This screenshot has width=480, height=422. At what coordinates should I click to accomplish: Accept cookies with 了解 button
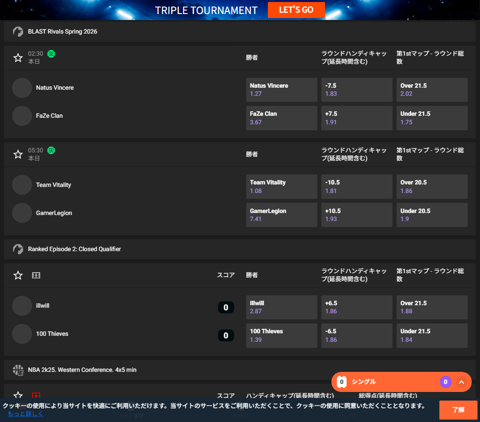[458, 410]
